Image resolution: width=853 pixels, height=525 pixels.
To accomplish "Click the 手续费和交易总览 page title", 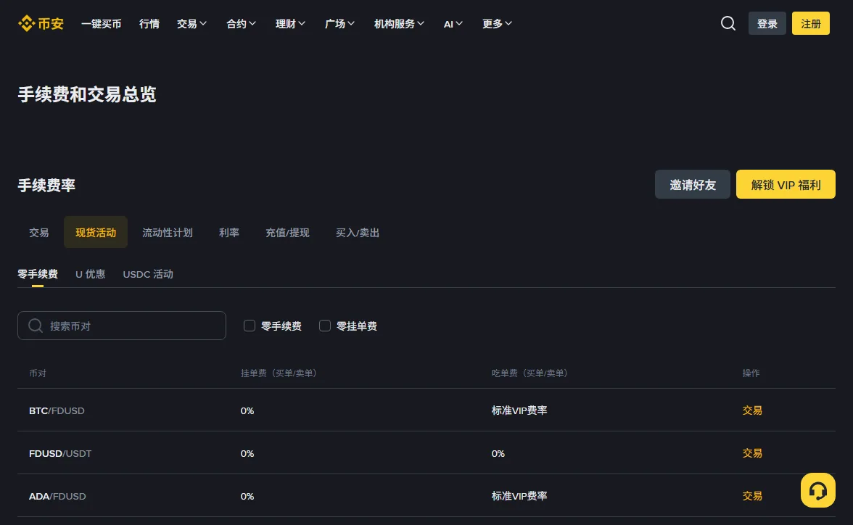I will point(86,95).
